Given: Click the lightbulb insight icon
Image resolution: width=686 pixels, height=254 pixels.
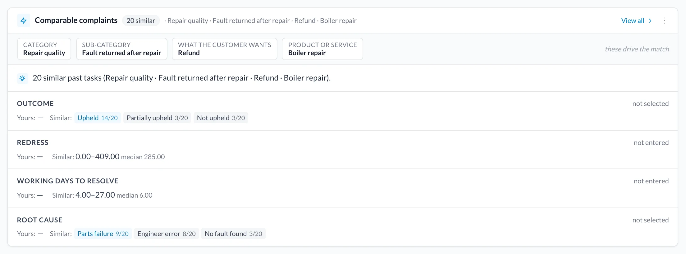Looking at the screenshot, I should (22, 78).
